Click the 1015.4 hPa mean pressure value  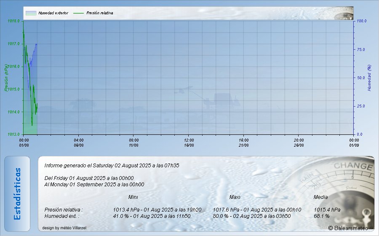[327, 209]
